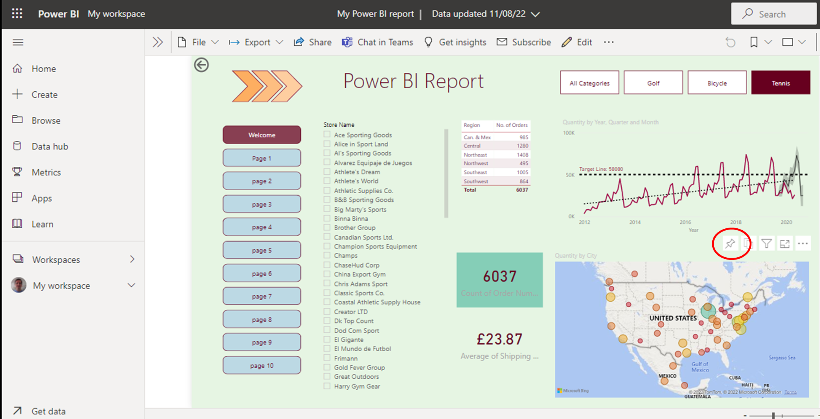820x419 pixels.
Task: Click the bookmark icon
Action: pos(754,42)
